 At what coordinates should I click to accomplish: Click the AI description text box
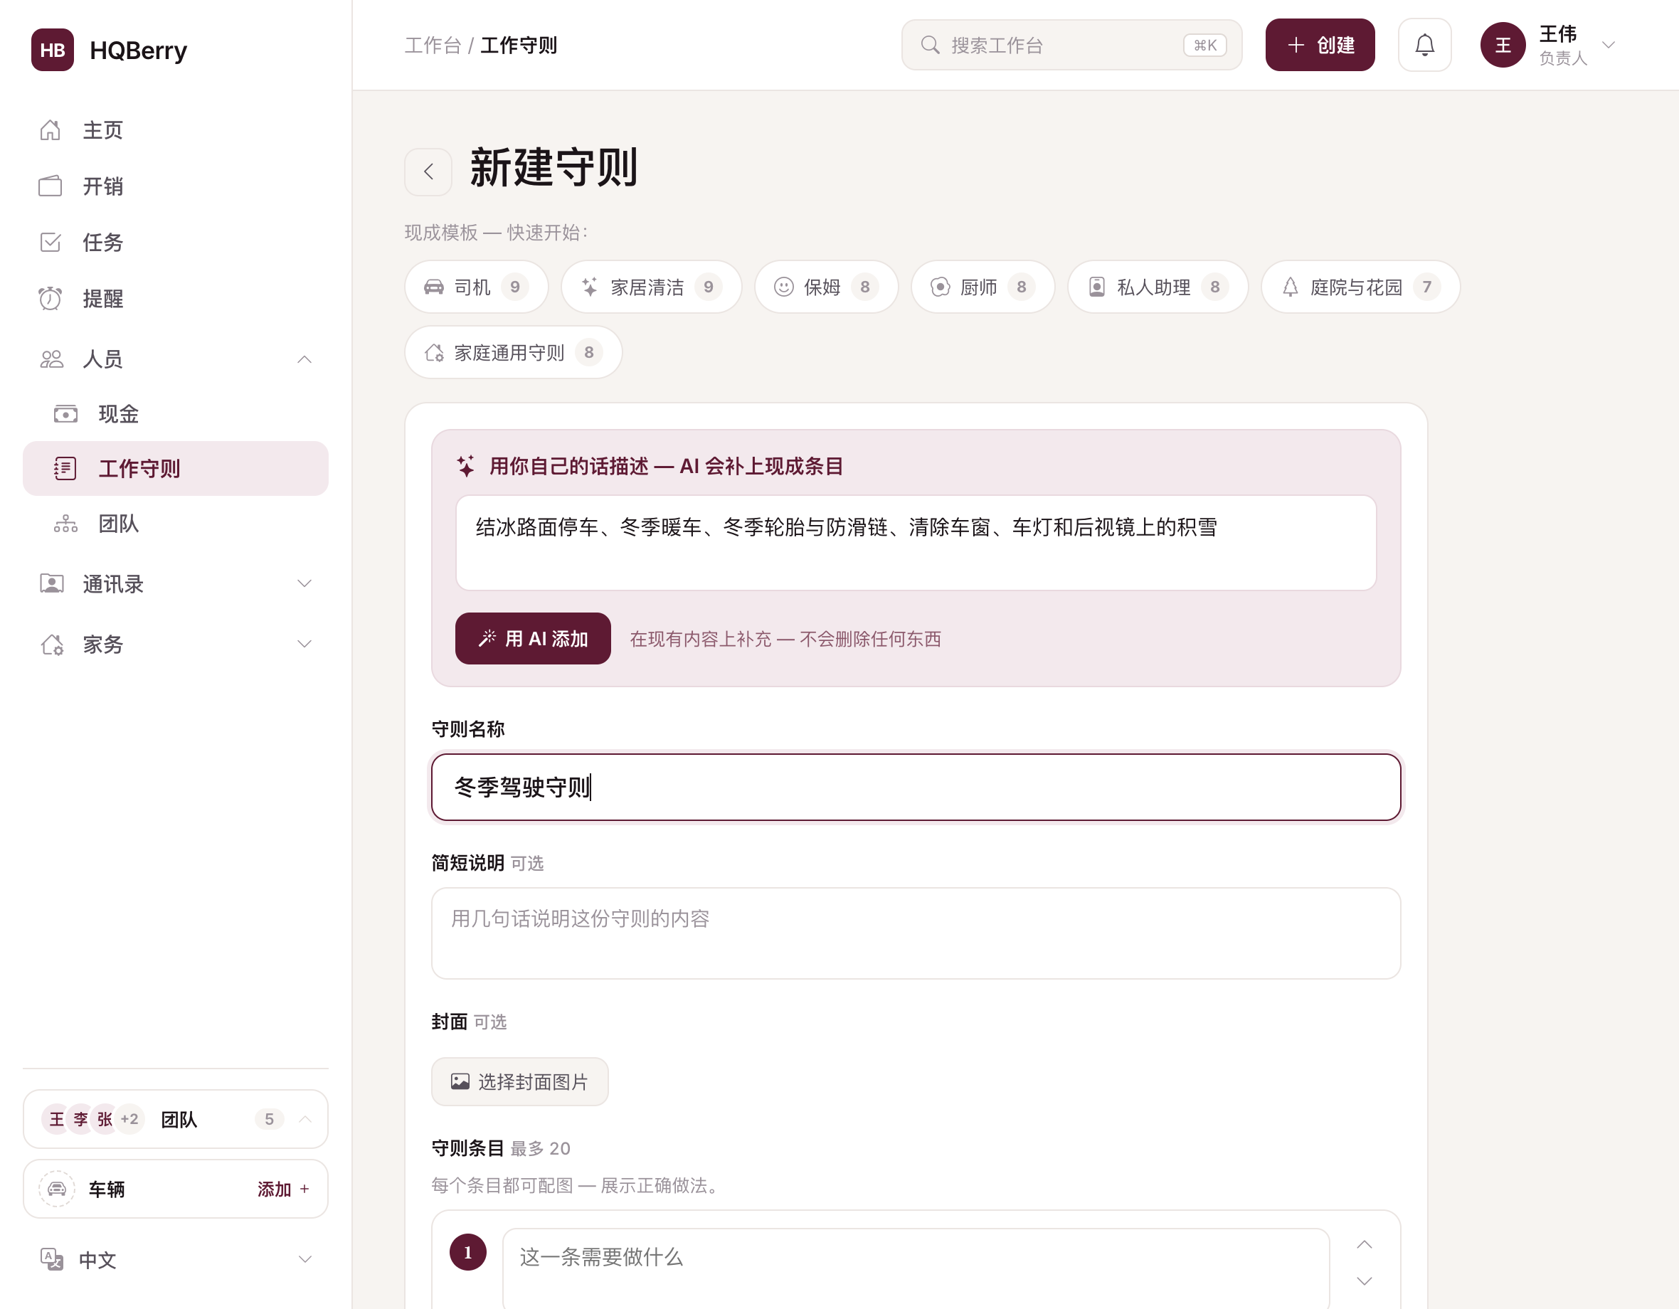click(x=916, y=543)
